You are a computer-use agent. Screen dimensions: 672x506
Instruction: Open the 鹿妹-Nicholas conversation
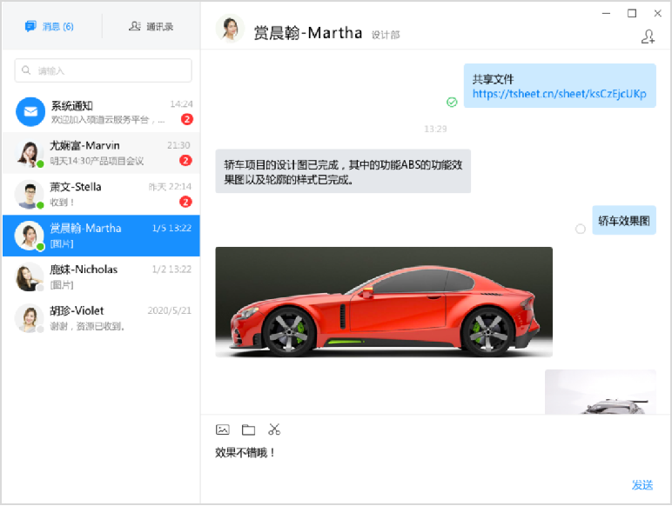point(100,276)
